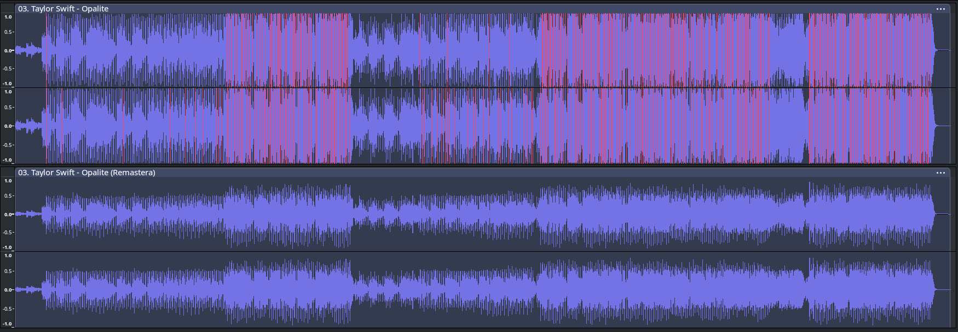Viewport: 958px width, 332px height.
Task: Click the -0.5 ruler mark of Opalite's lower channel
Action: point(8,145)
